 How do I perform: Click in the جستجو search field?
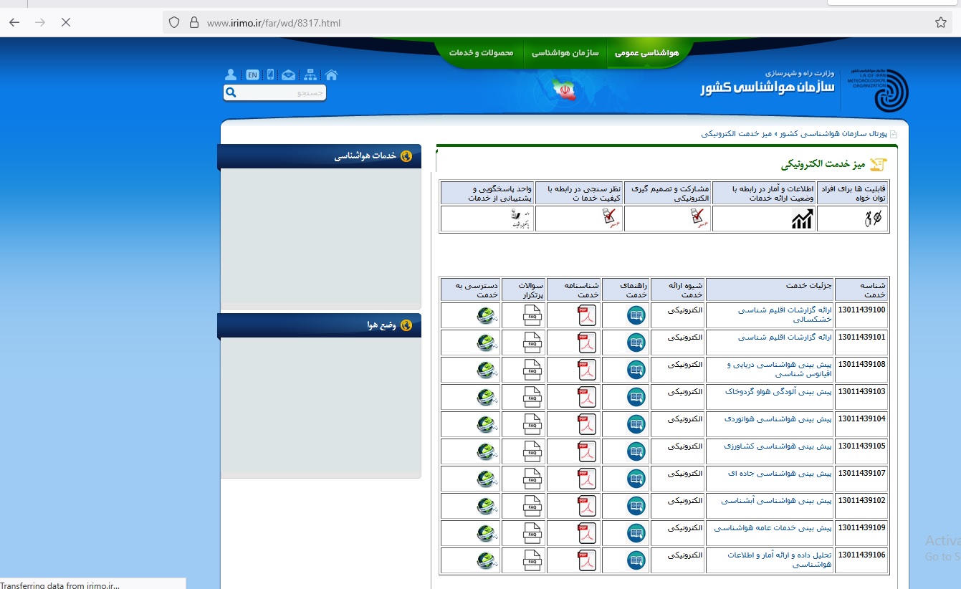pyautogui.click(x=281, y=92)
